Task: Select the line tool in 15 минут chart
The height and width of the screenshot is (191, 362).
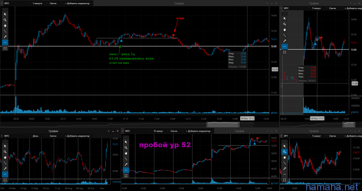Action: pos(126,159)
